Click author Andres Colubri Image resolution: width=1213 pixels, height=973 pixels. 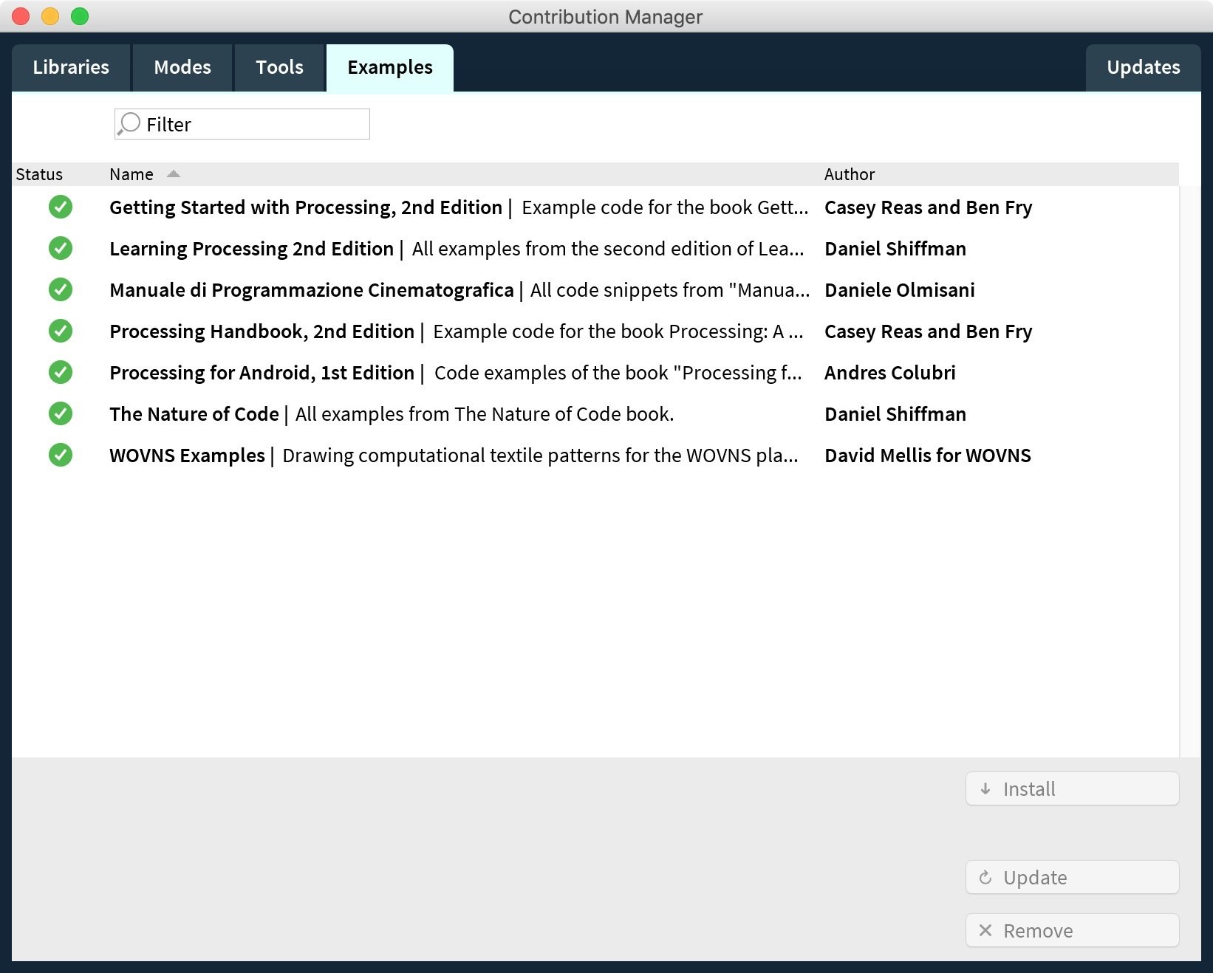tap(890, 373)
